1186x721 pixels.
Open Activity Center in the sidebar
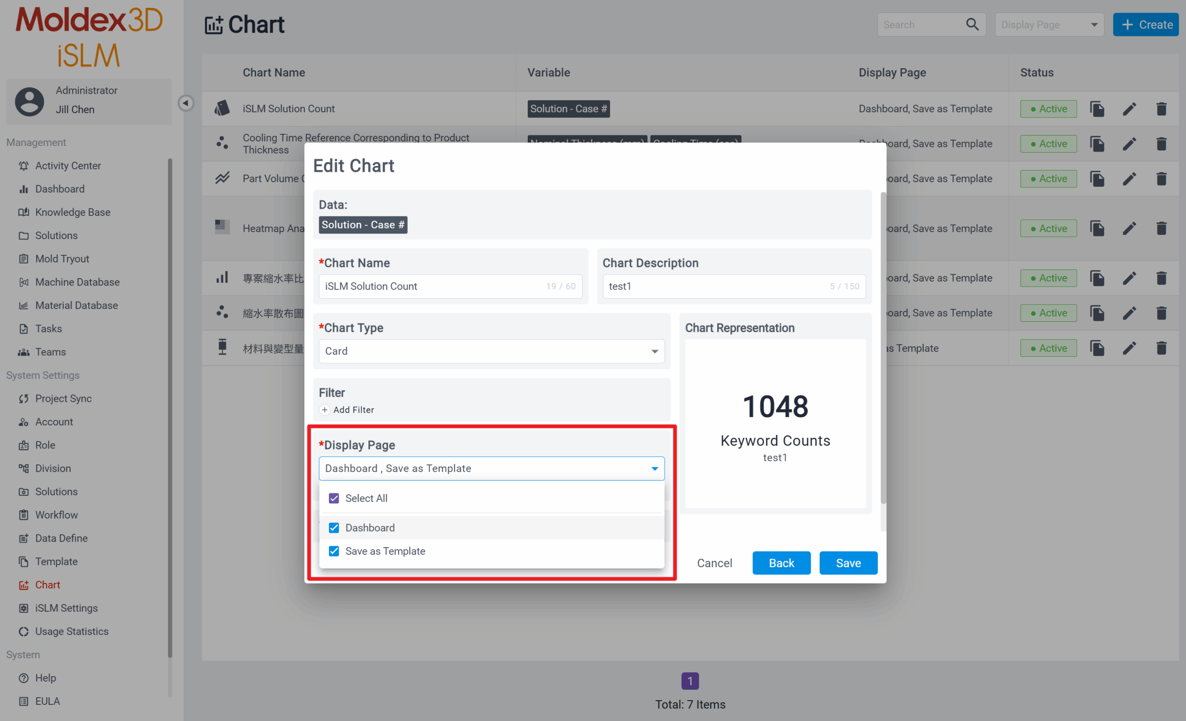point(68,165)
